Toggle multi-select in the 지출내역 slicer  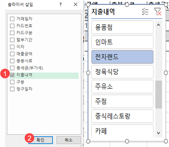(x=145, y=12)
